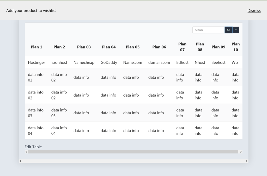Select the Plan 06 column header
The height and width of the screenshot is (176, 267).
159,47
